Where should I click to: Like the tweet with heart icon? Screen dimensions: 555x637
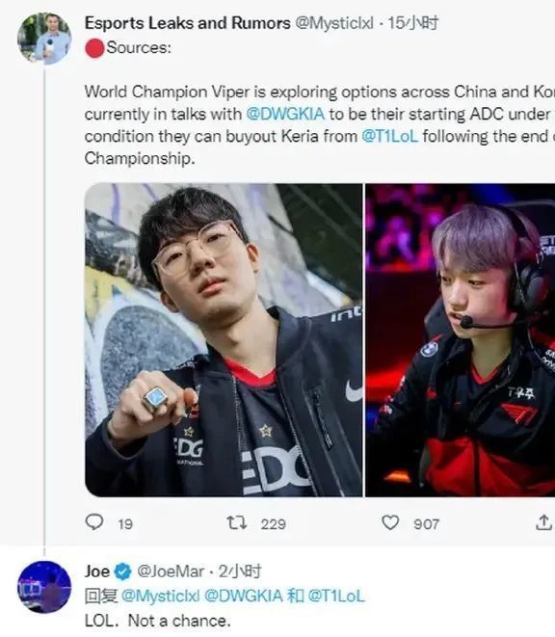pyautogui.click(x=390, y=522)
